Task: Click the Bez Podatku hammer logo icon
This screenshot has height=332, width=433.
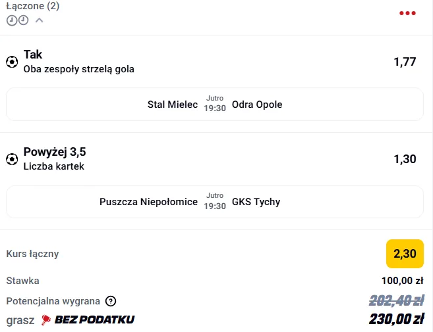Action: tap(46, 320)
